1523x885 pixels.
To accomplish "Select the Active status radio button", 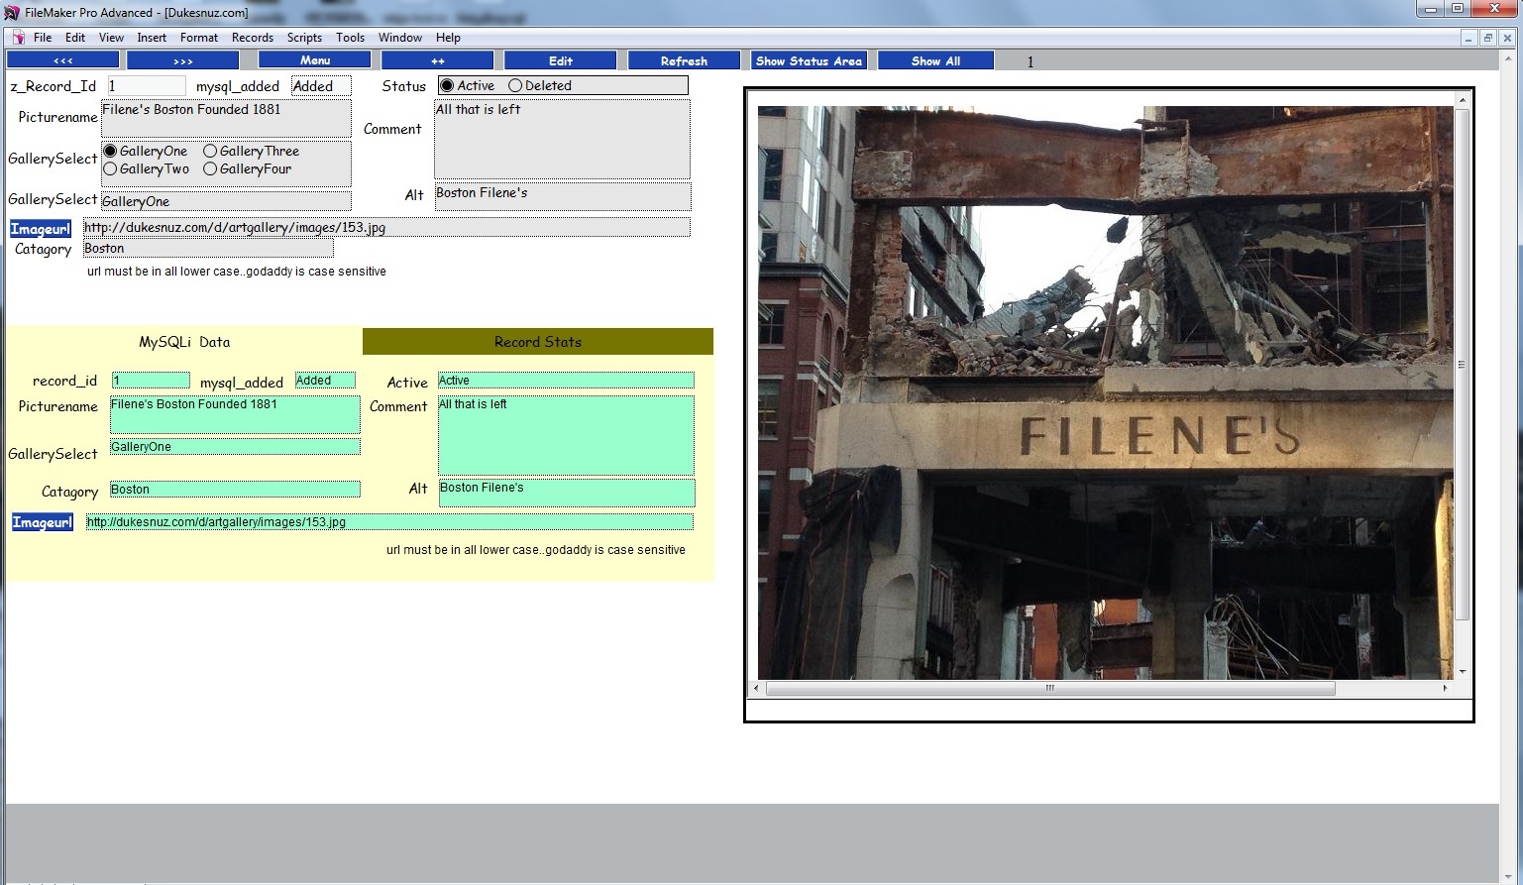I will click(x=447, y=86).
